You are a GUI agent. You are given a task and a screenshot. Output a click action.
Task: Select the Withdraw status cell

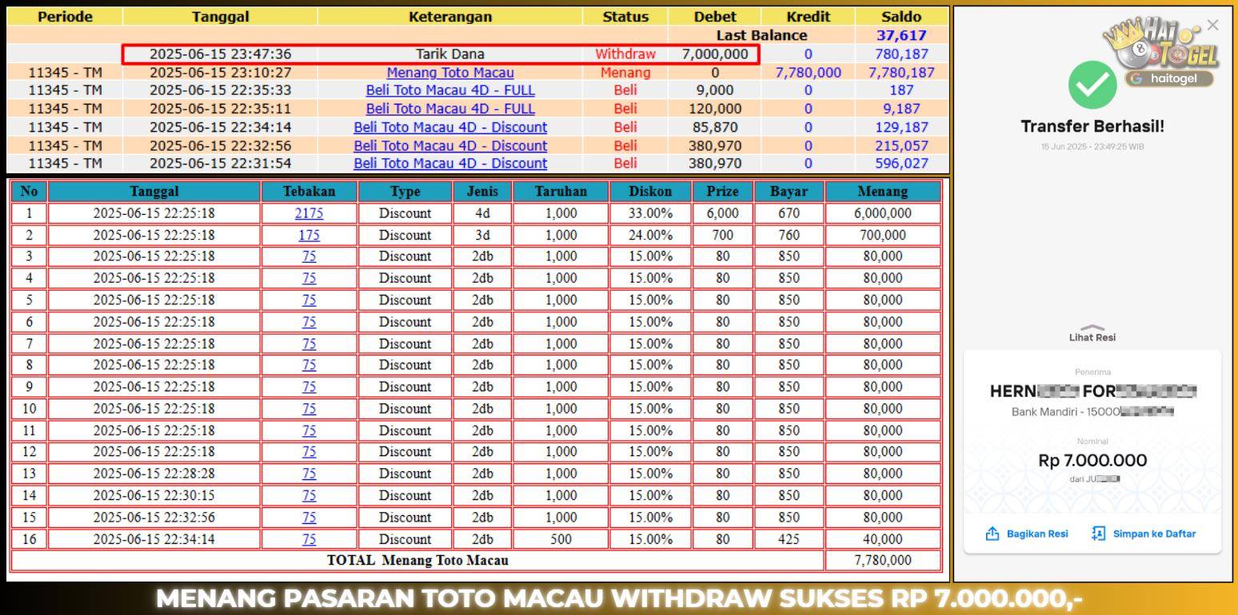[625, 54]
